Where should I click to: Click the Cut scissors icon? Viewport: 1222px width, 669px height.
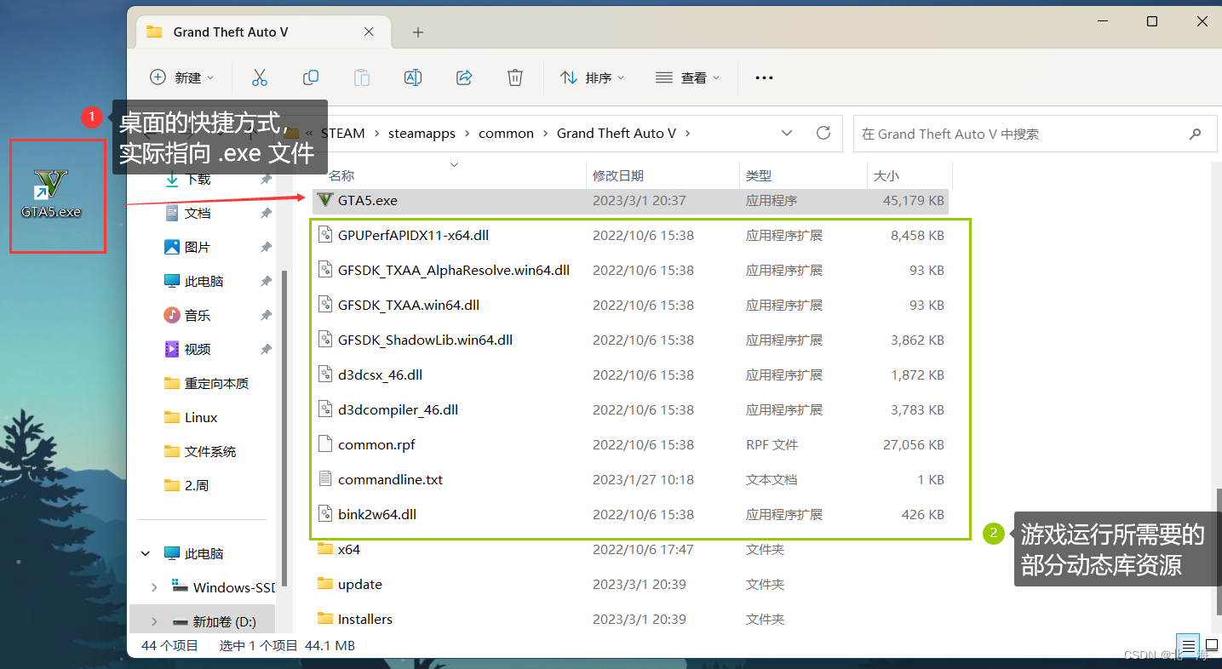[x=260, y=77]
